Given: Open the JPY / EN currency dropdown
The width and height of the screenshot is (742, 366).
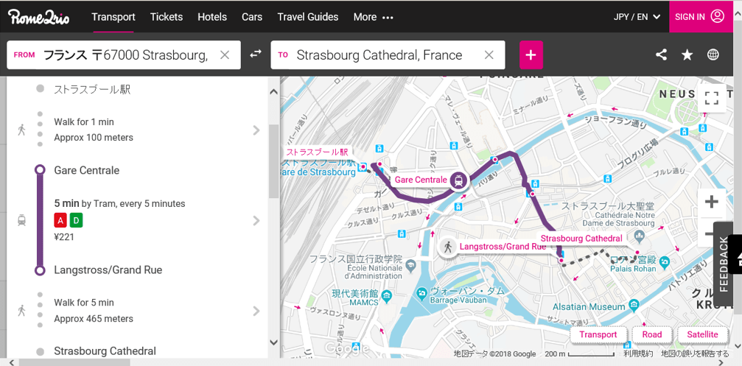Looking at the screenshot, I should click(x=637, y=17).
